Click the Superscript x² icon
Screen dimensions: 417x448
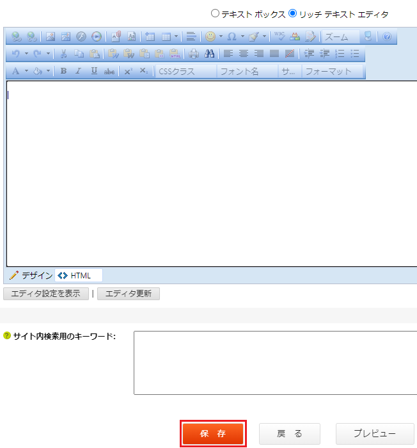[x=129, y=71]
